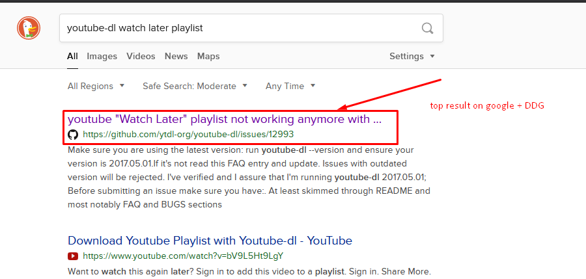Open the News results tab
This screenshot has height=279, width=586.
coord(176,57)
